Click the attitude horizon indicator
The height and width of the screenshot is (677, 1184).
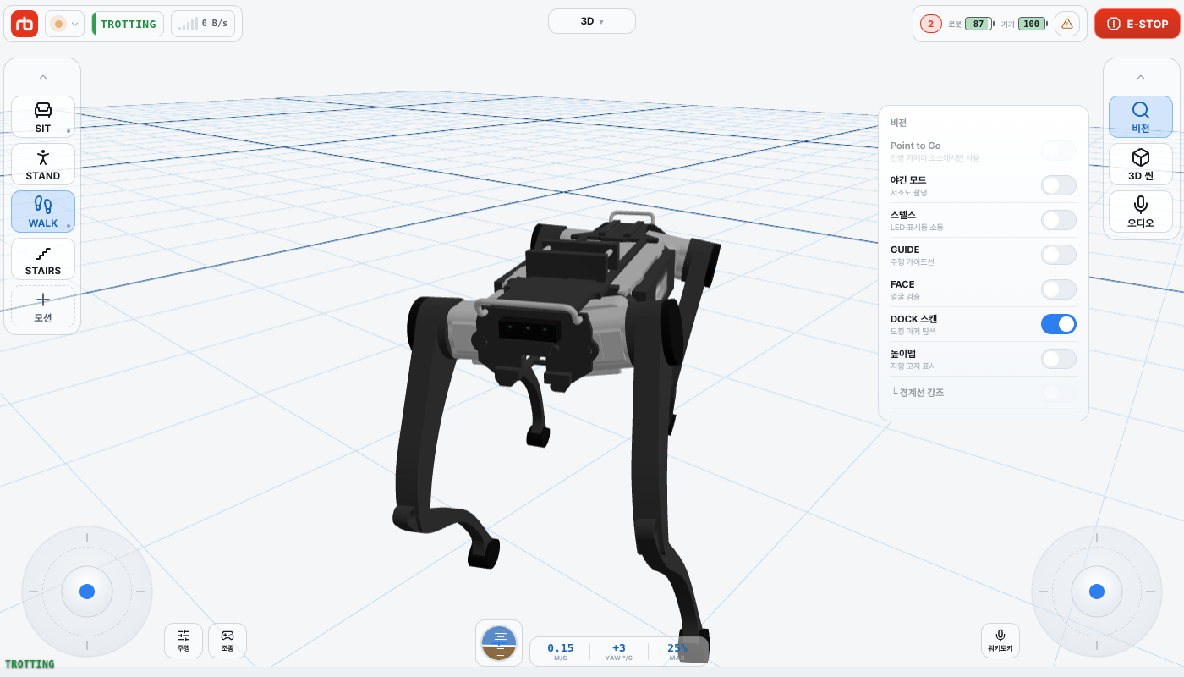pyautogui.click(x=499, y=643)
